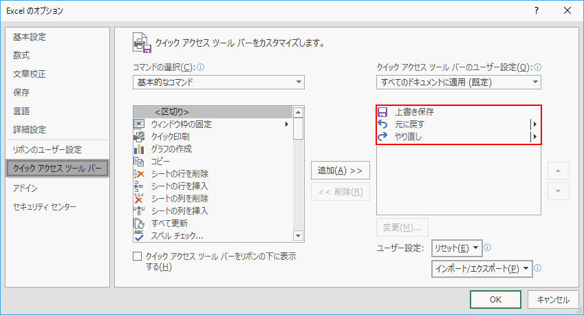Click the Freeze Panes icon (ウィンドウ枠の固定)
This screenshot has width=584, height=315.
pos(139,124)
